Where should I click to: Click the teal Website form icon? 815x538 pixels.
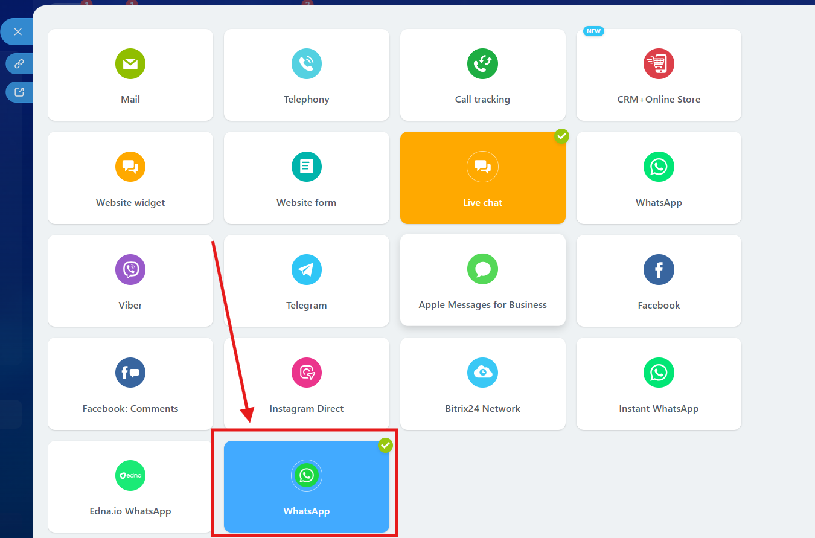tap(307, 167)
